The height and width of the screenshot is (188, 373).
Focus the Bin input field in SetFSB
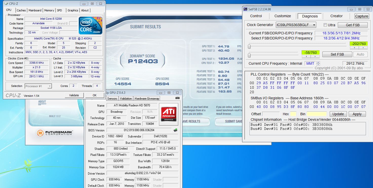click(317, 114)
